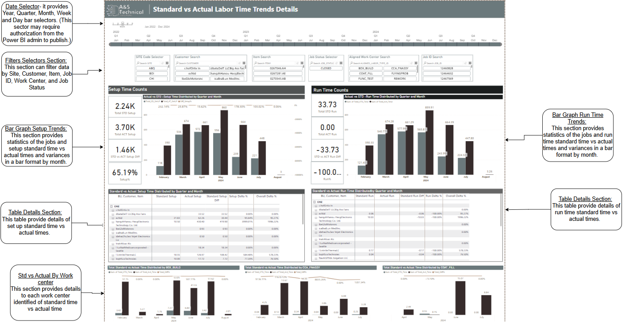The width and height of the screenshot is (625, 324).
Task: Select item 0267046.AH
Action: coord(278,68)
